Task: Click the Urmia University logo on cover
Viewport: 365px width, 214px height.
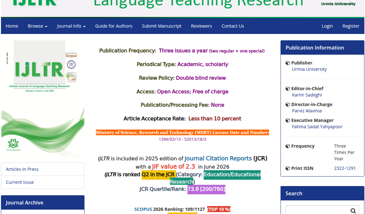Action: pyautogui.click(x=13, y=145)
